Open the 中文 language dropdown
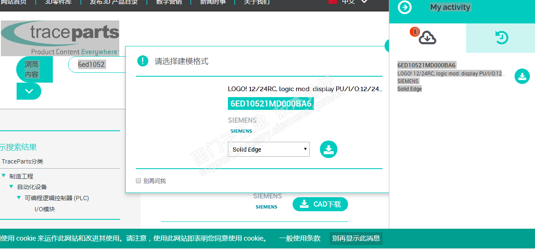This screenshot has height=250, width=535. (348, 2)
